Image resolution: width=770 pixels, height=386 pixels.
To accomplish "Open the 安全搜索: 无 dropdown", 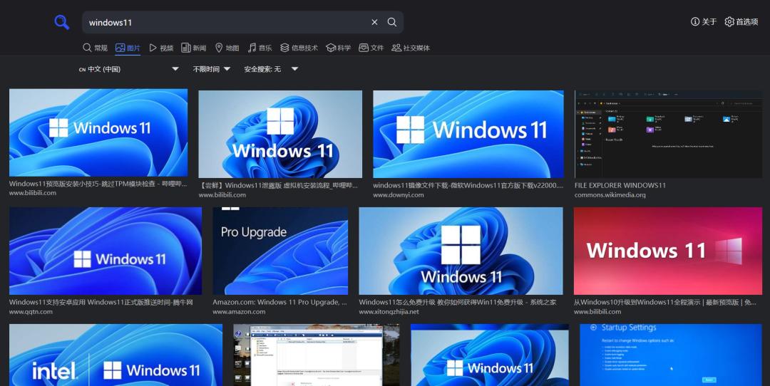I will pos(271,69).
